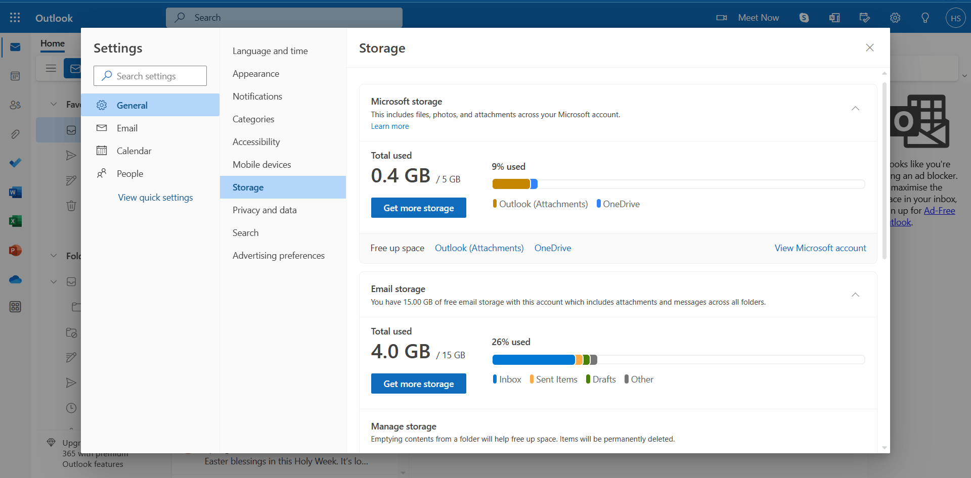Open the OneDrive cloud icon in sidebar

15,279
